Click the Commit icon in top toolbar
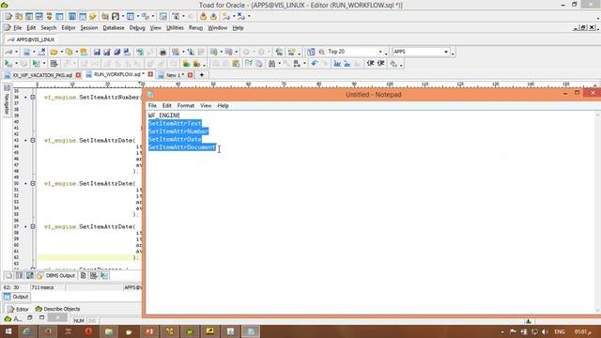 pyautogui.click(x=203, y=17)
